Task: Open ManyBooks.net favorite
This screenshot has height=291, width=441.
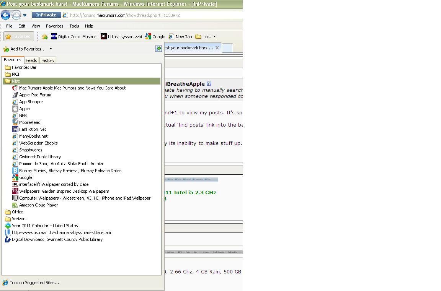Action: (30, 136)
